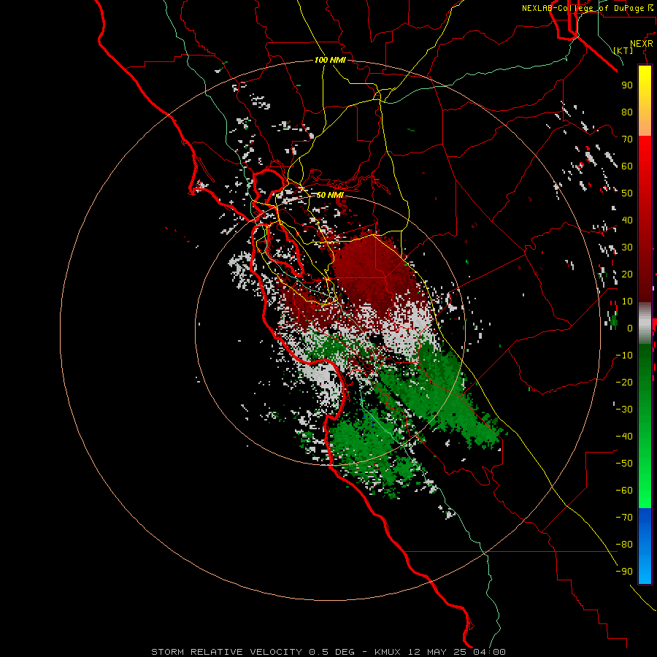This screenshot has width=657, height=657.
Task: Click the 70 knot label on the scale
Action: pos(627,139)
